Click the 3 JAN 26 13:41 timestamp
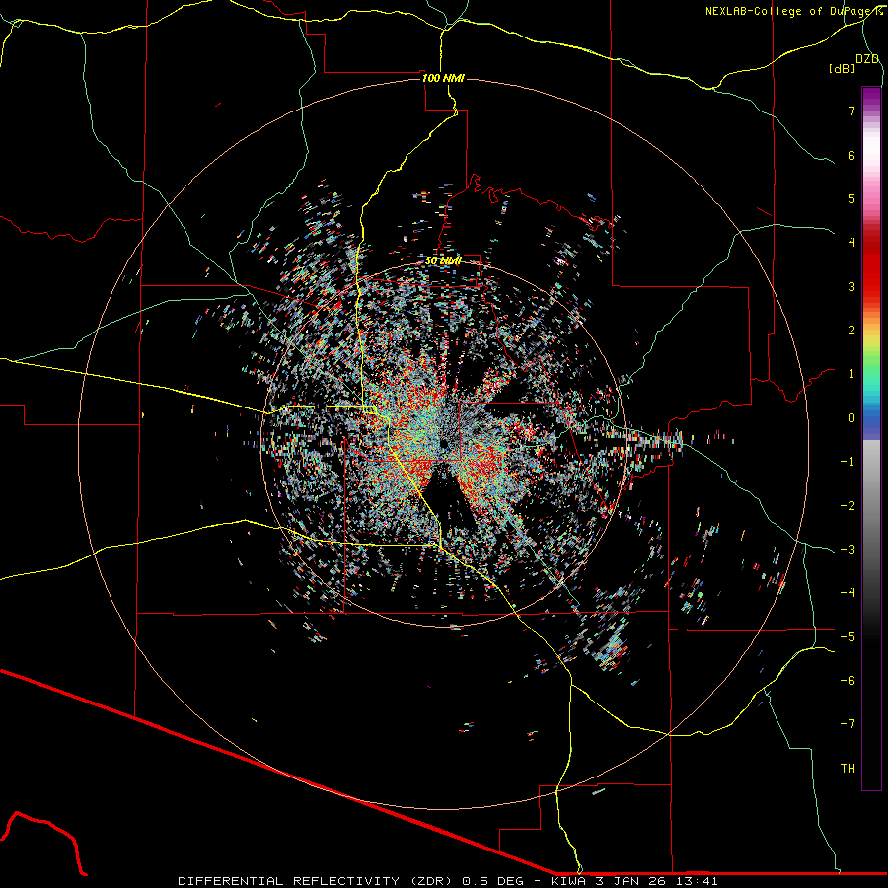Screen dimensions: 888x888 [655, 881]
